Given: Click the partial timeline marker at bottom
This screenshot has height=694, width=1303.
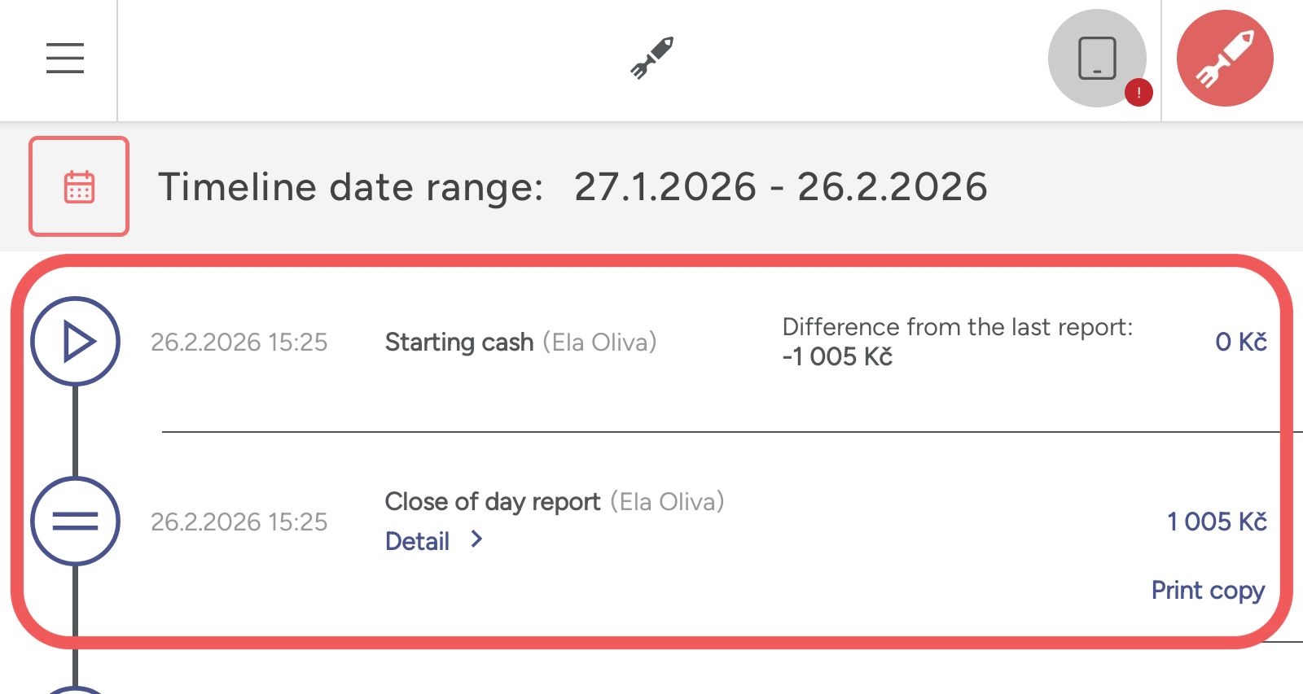Looking at the screenshot, I should click(x=75, y=690).
